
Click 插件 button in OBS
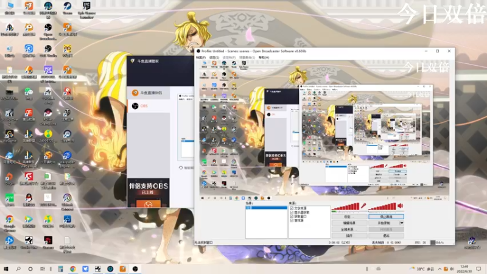coord(349,236)
